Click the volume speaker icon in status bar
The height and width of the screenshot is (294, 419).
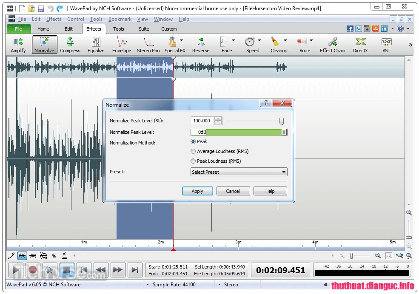tap(325, 285)
